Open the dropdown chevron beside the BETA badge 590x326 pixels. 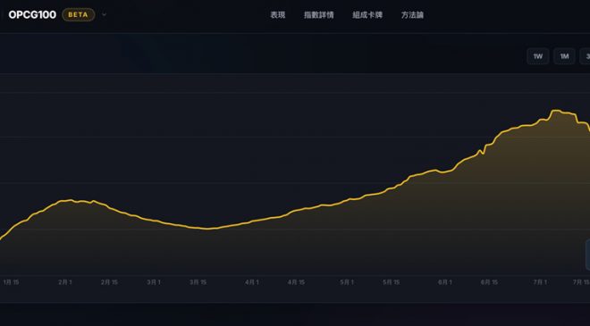point(105,14)
